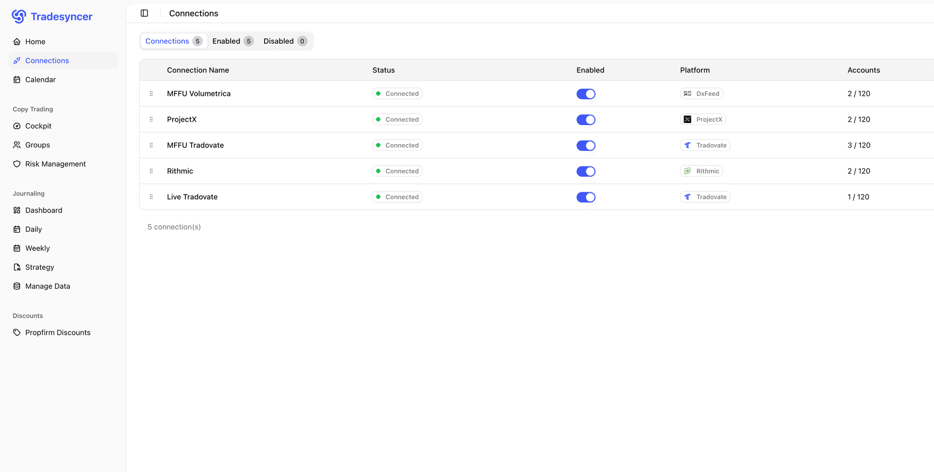Open Cockpit via its rocket icon
Screen dimensions: 934x472
(17, 126)
